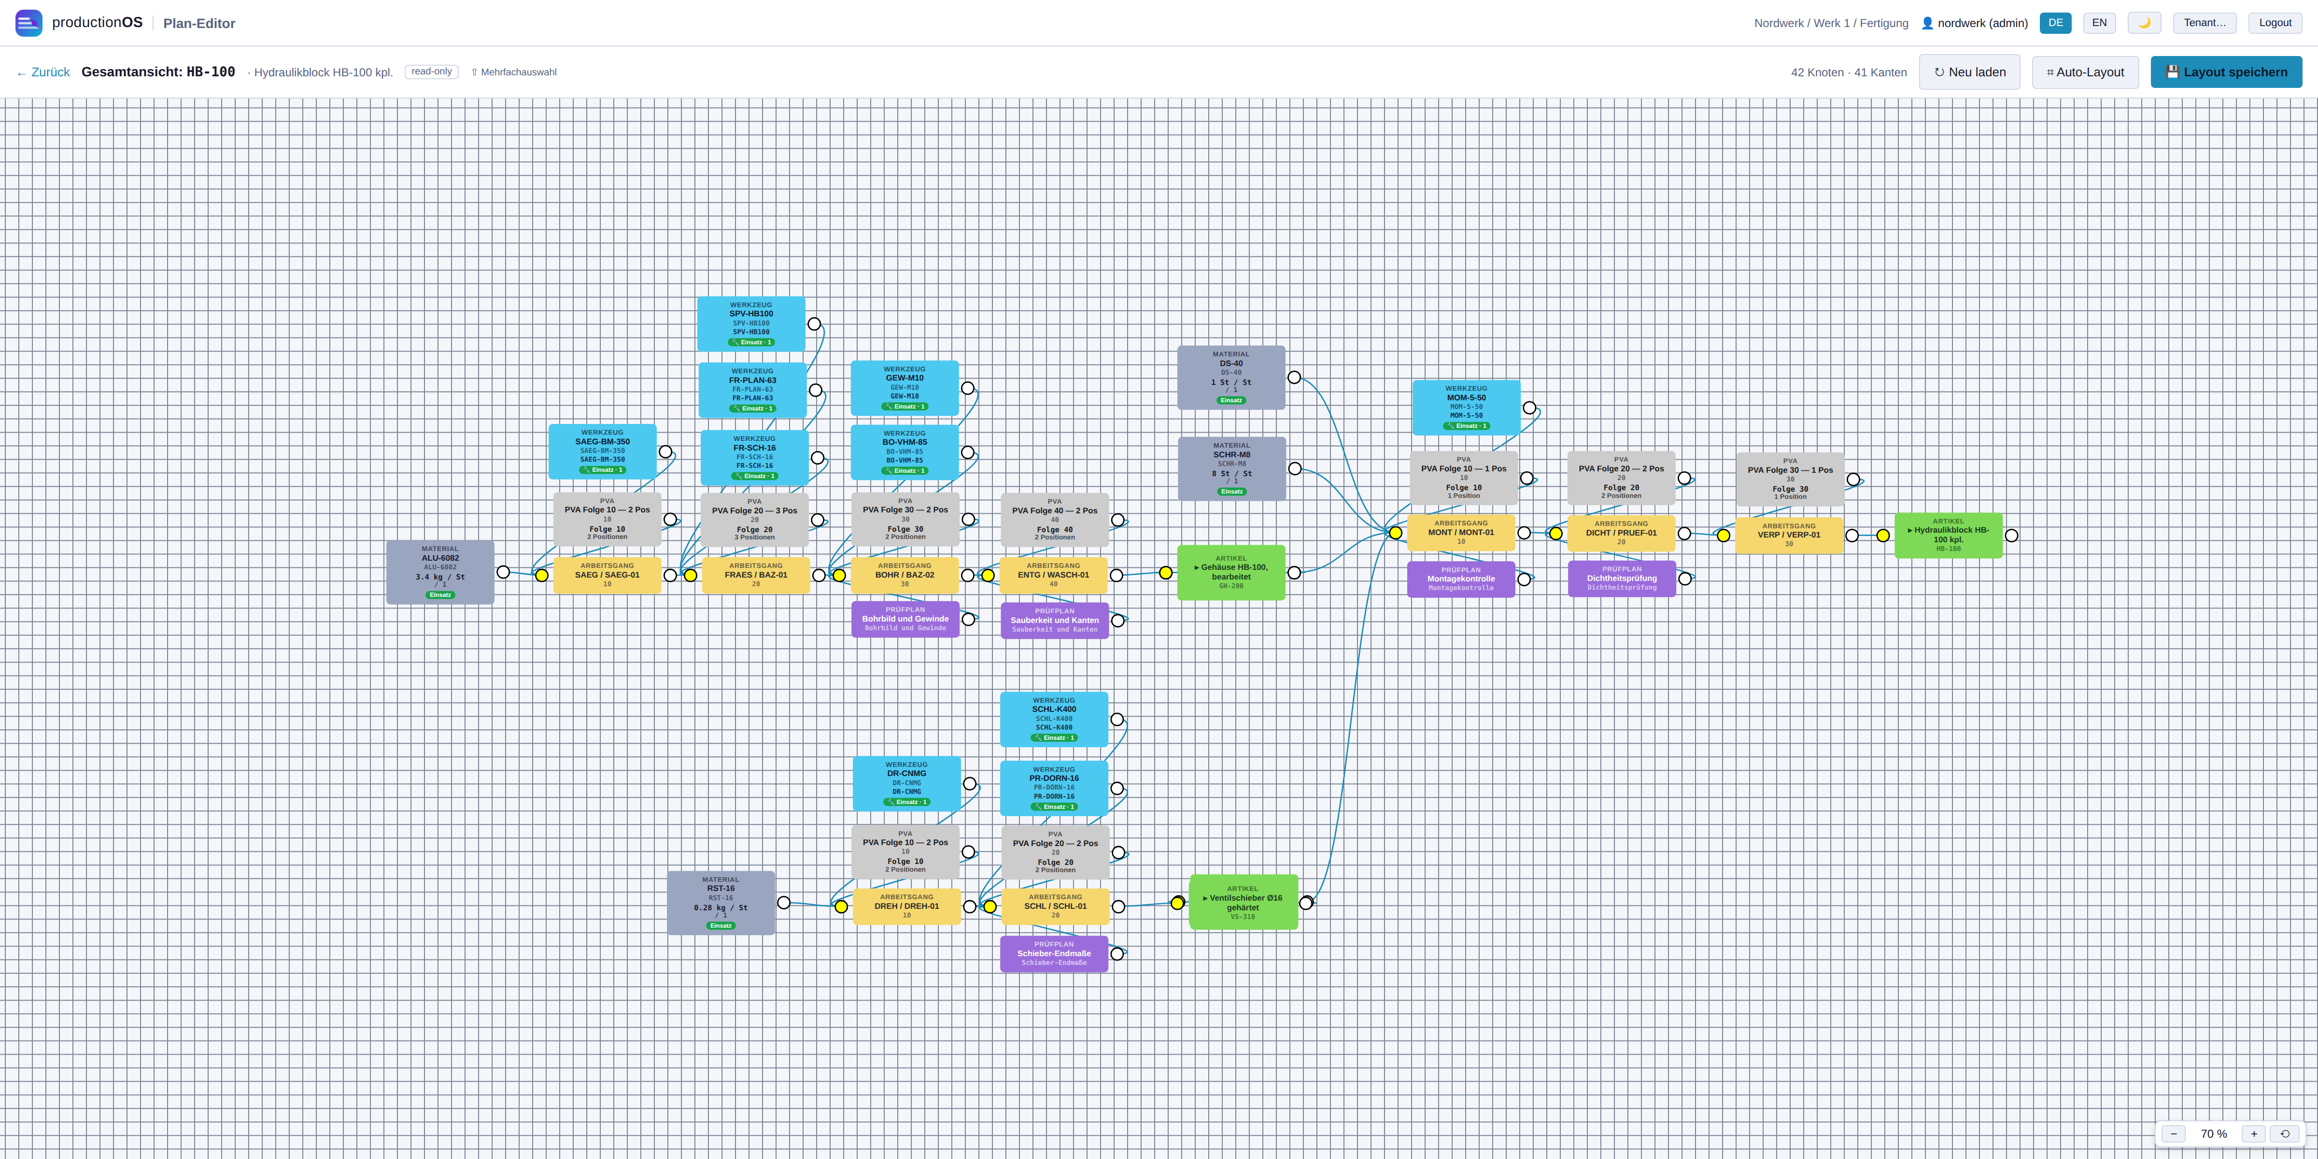2318x1159 pixels.
Task: Click the Neu laden button
Action: click(x=1969, y=72)
